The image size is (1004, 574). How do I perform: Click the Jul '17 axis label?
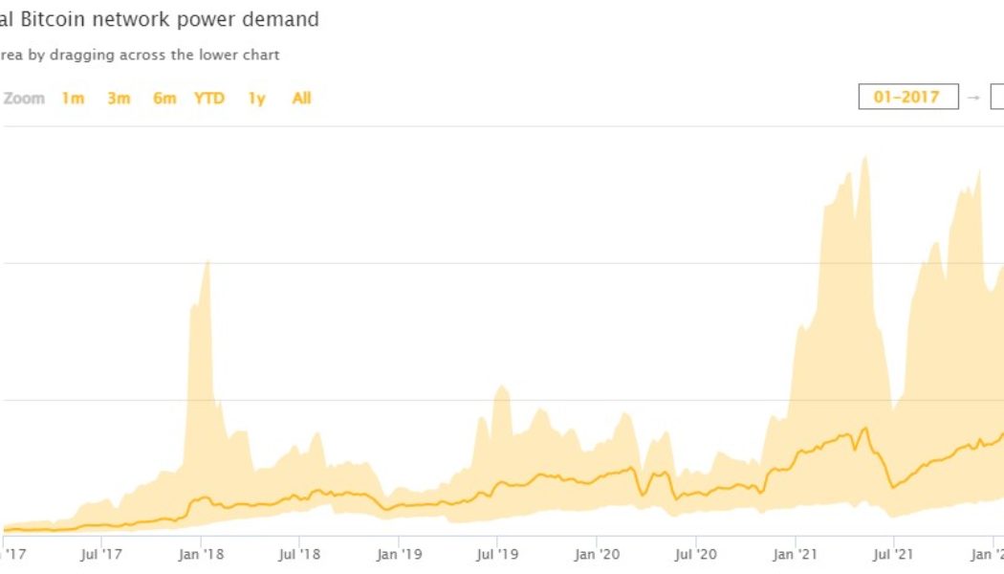click(101, 554)
